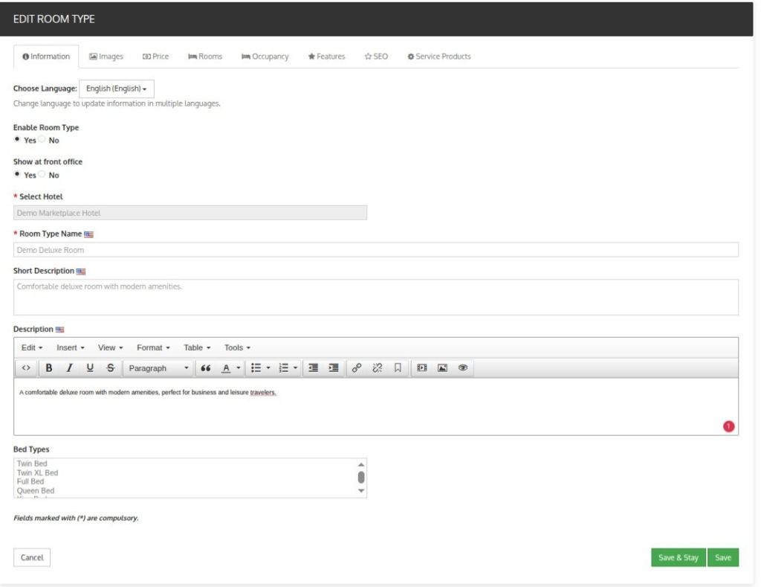The width and height of the screenshot is (761, 587).
Task: Click the Bed Types scroll up arrow
Action: [361, 464]
